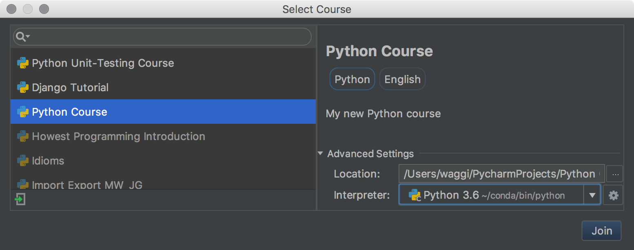This screenshot has width=634, height=250.
Task: Select the Idioms course
Action: click(163, 161)
